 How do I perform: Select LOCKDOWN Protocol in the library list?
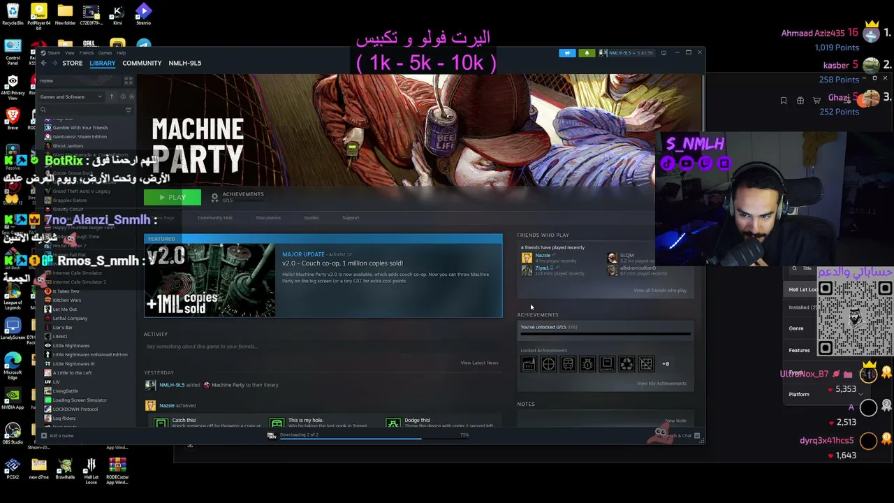click(x=75, y=409)
